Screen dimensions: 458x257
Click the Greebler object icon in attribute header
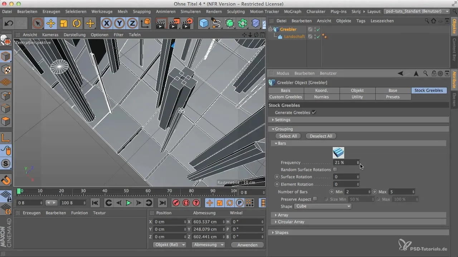tap(272, 82)
